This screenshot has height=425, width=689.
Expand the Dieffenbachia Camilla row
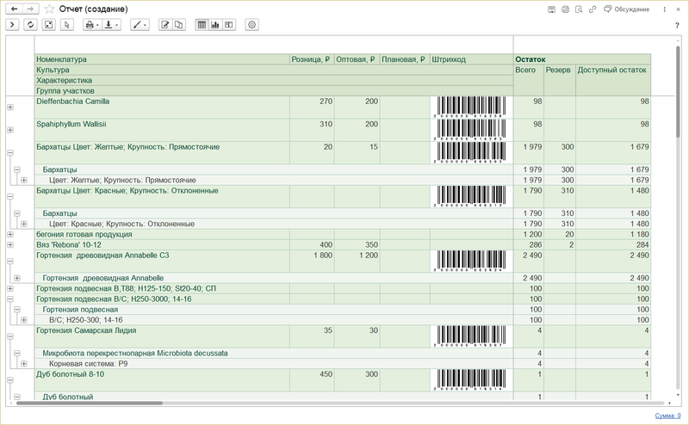[x=10, y=108]
